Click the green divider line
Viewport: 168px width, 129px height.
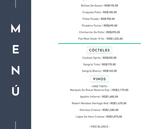click(99, 44)
